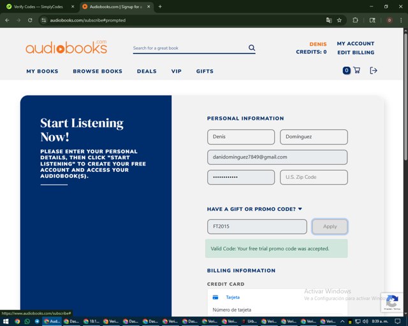Open the 18:1... Chrome taskbar window
Screen dimensions: 408x326
pyautogui.click(x=92, y=322)
